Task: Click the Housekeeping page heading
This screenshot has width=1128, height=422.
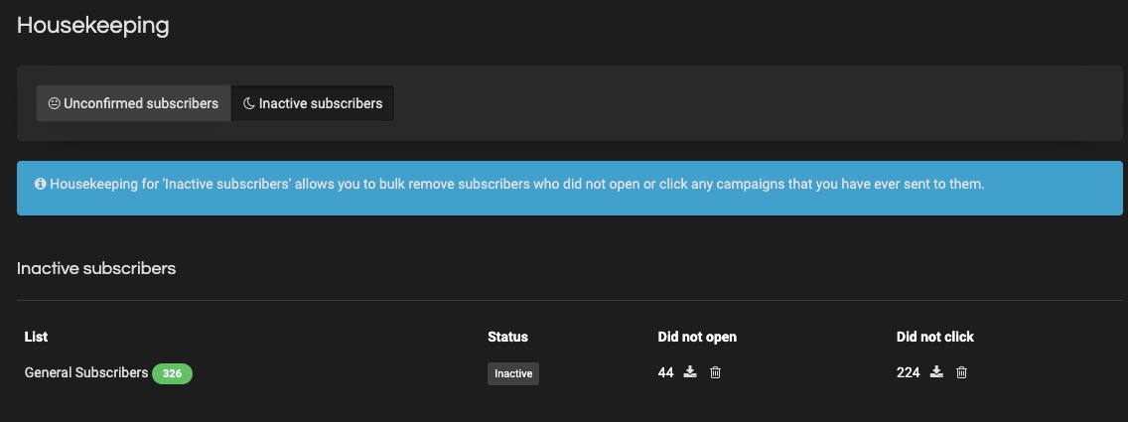Action: coord(92,26)
